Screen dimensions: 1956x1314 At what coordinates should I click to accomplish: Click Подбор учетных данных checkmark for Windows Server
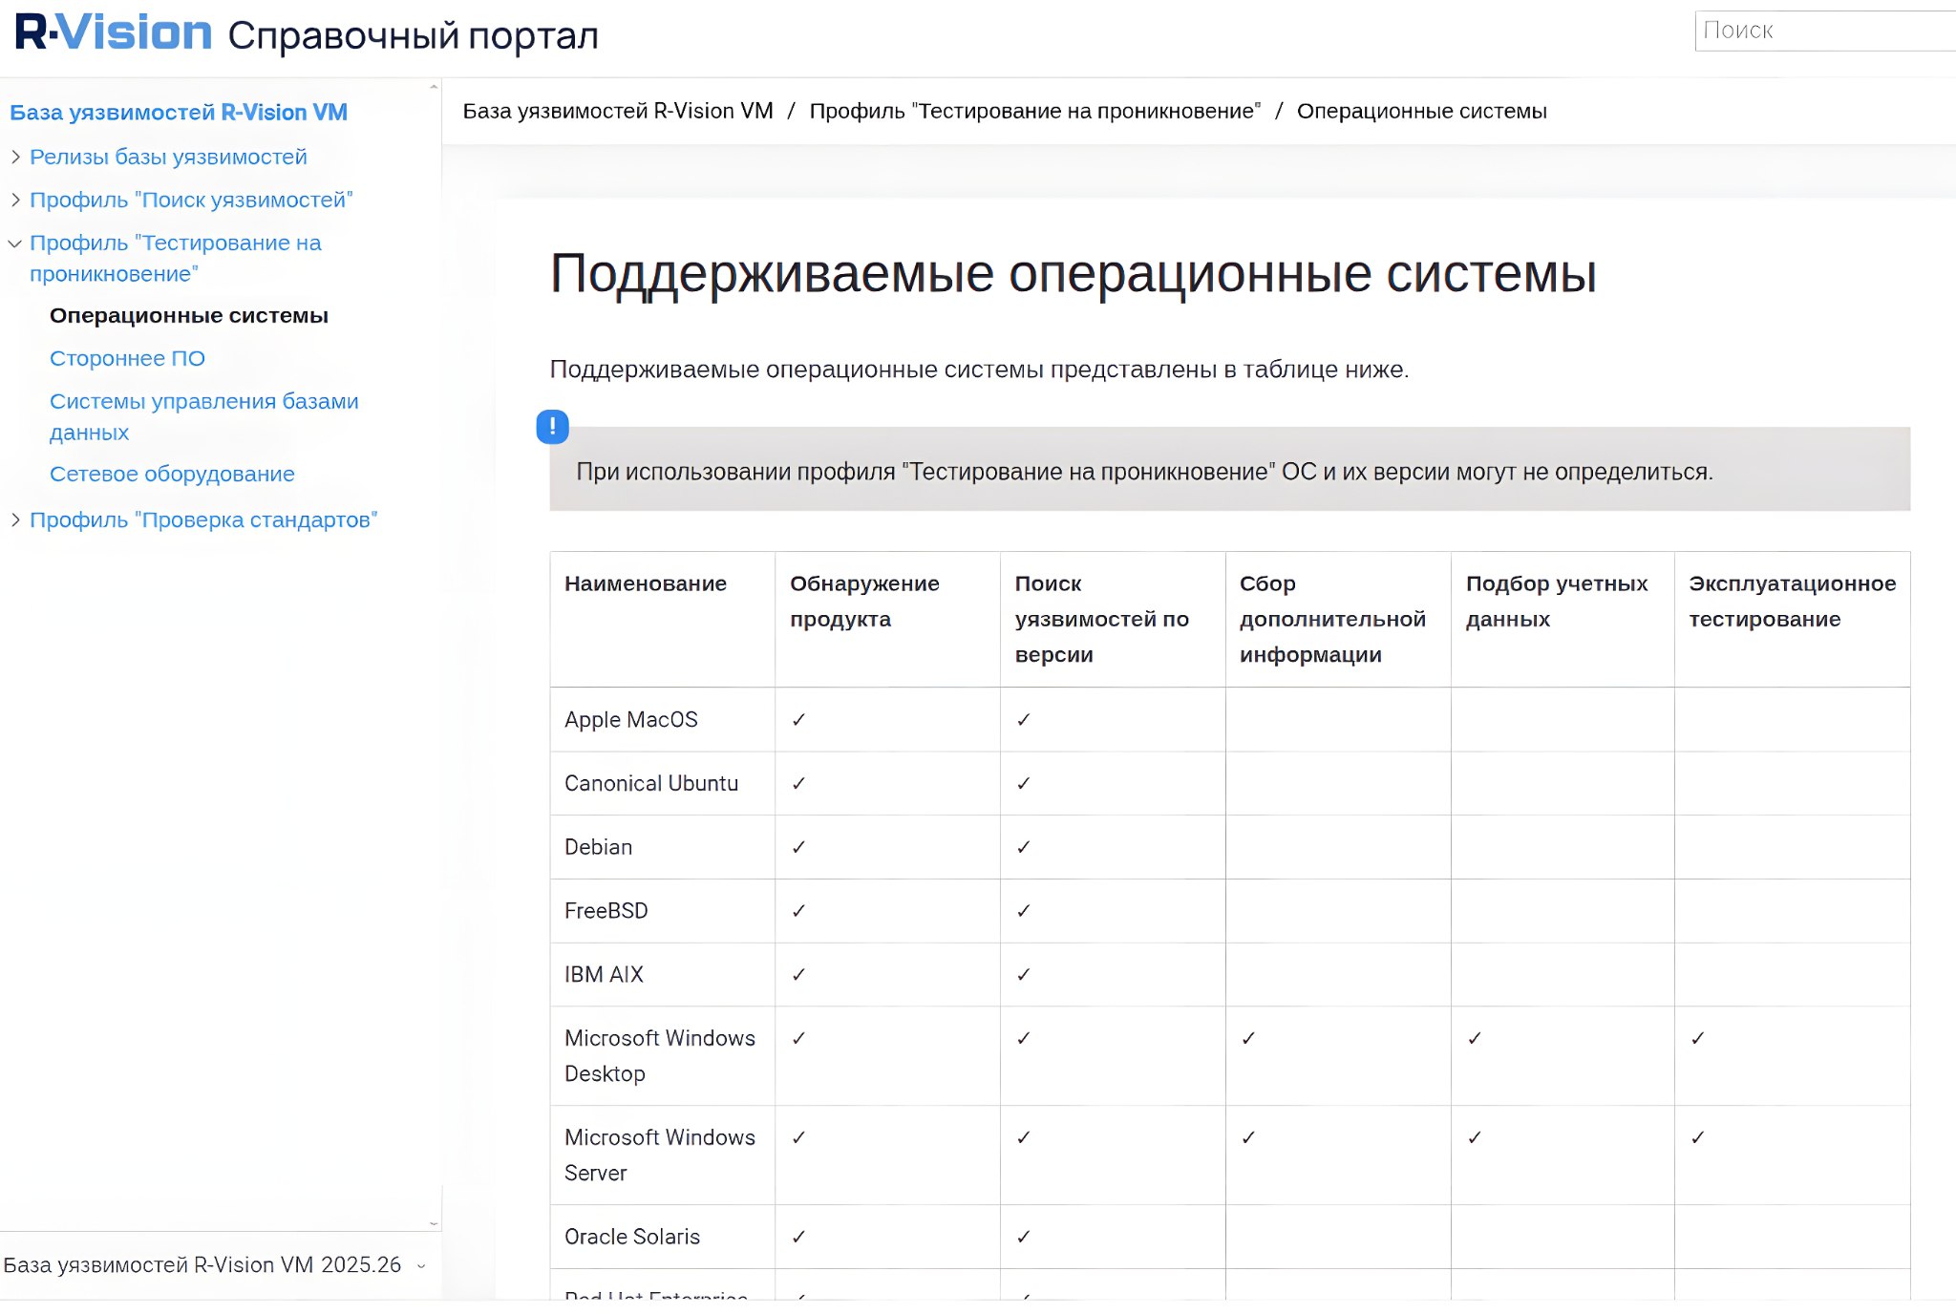[1475, 1137]
